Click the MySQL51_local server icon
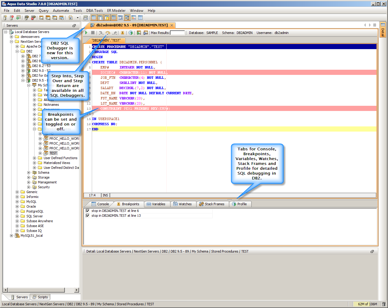388x308 pixels. coord(17,236)
